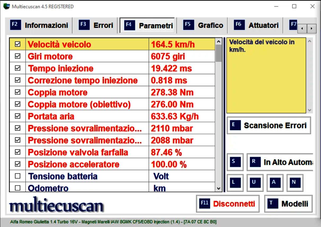Image resolution: width=321 pixels, height=227 pixels.
Task: Click the 0.818 ms value
Action: (169, 80)
